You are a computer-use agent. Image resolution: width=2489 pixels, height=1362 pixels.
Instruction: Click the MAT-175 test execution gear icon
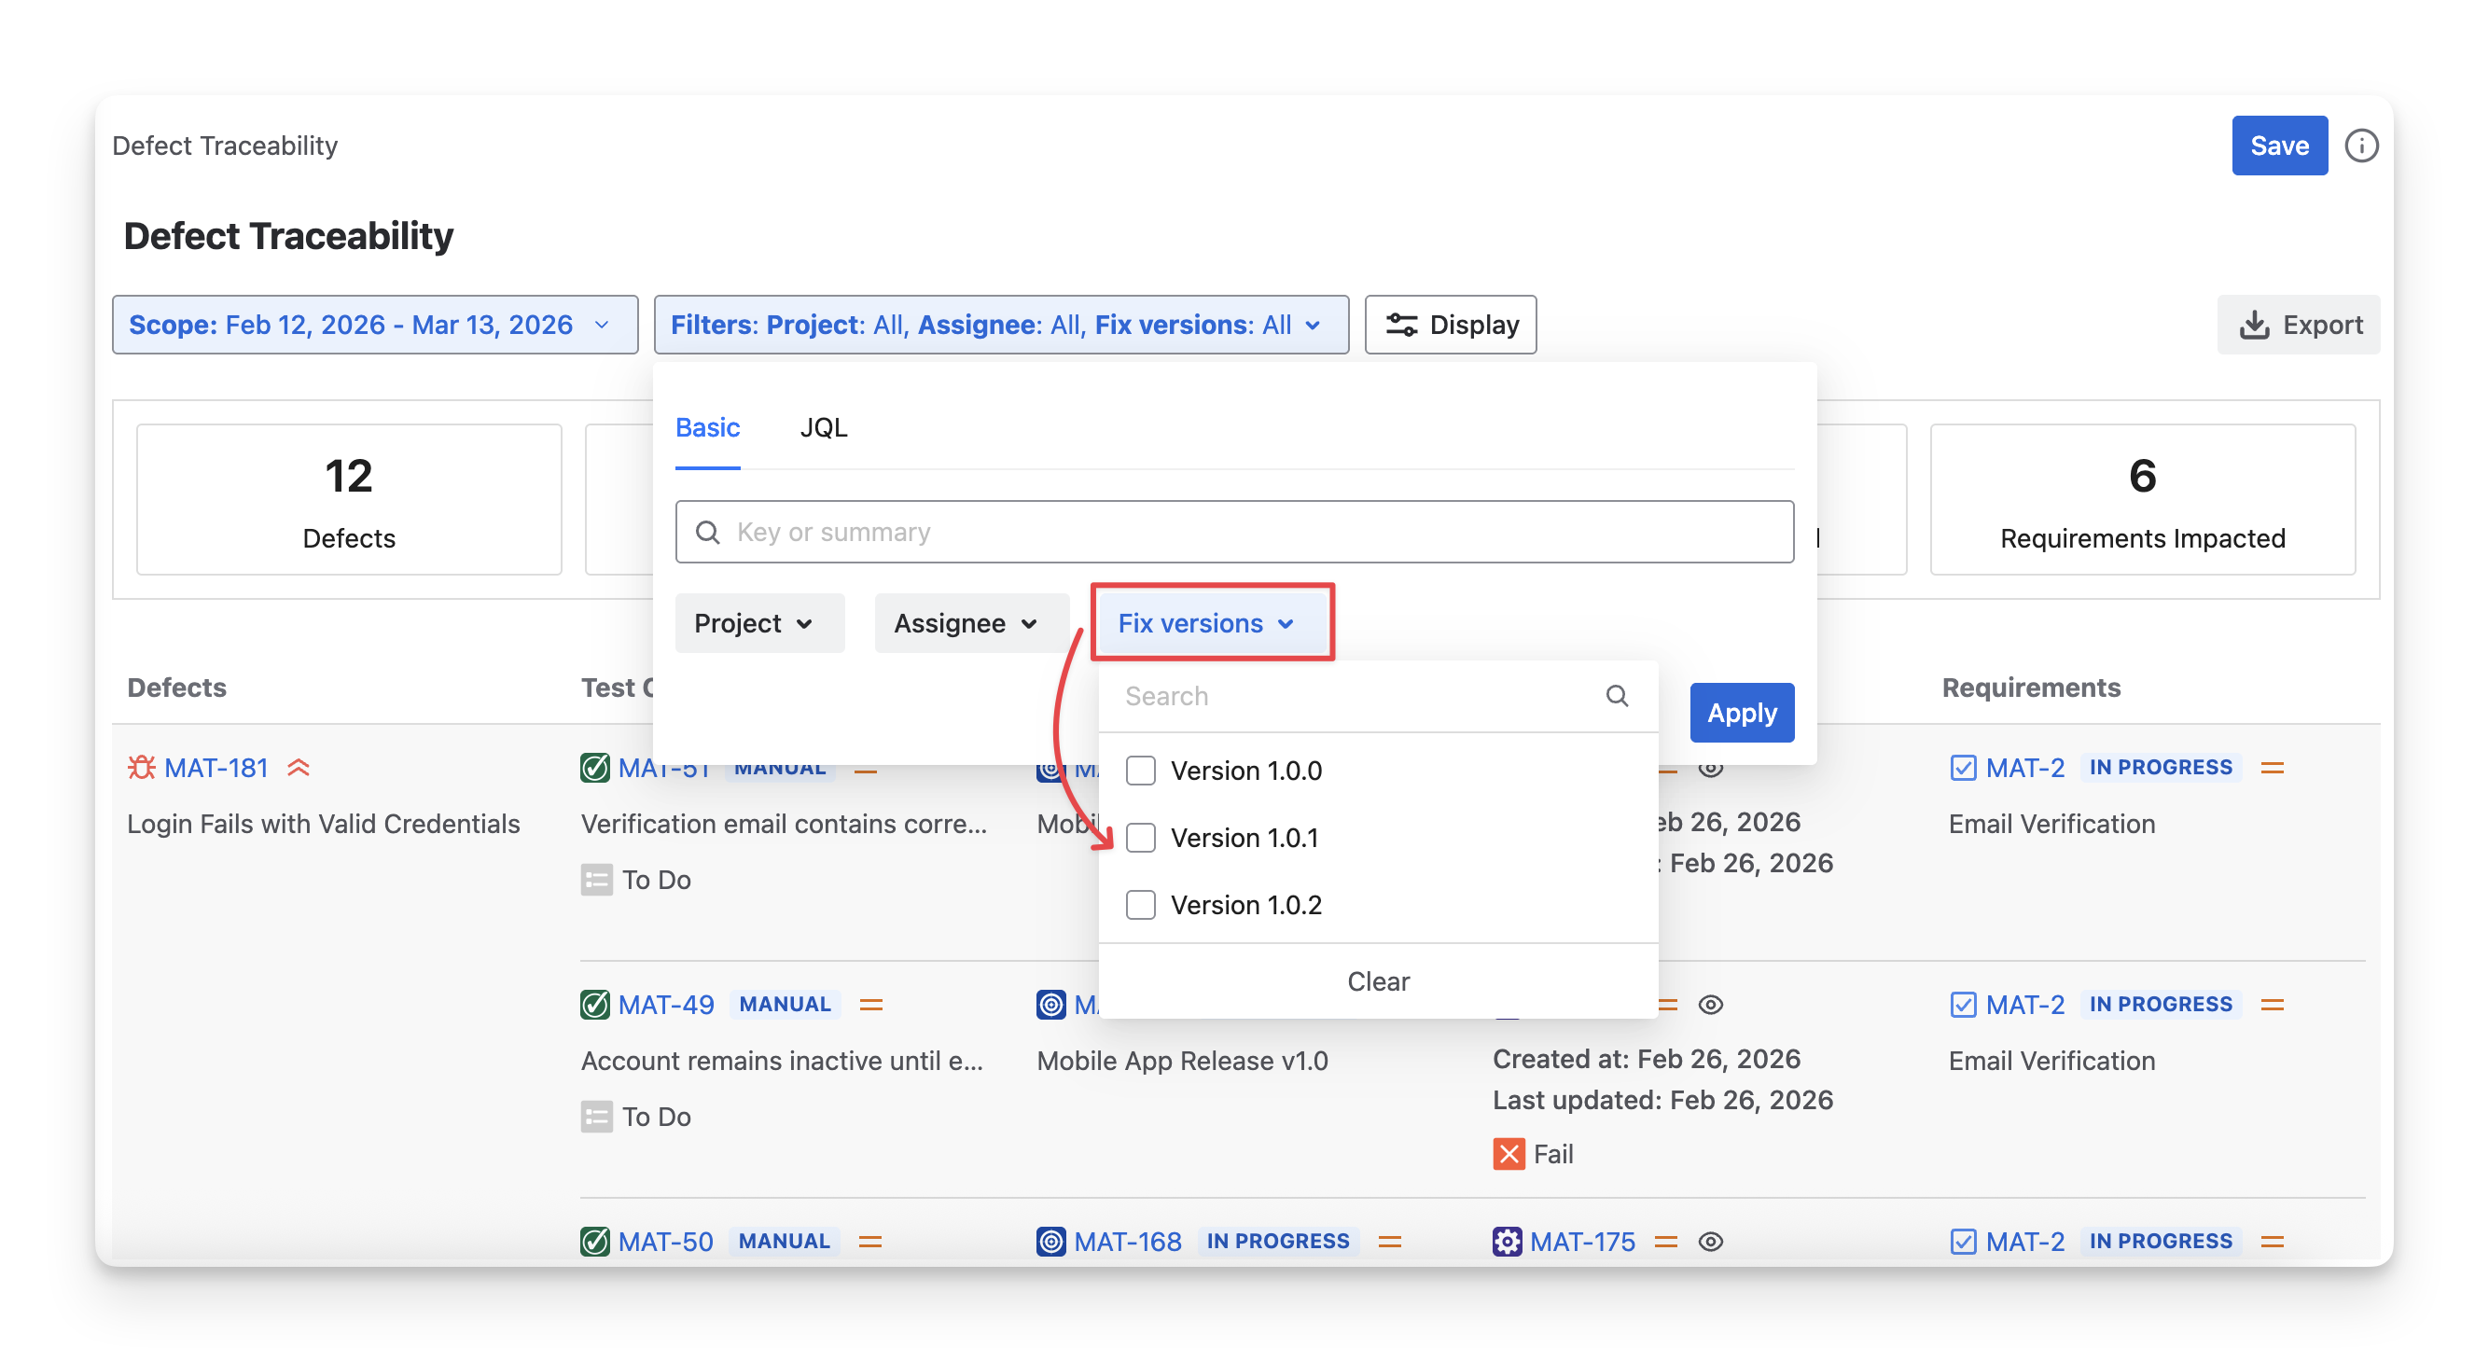pos(1507,1242)
